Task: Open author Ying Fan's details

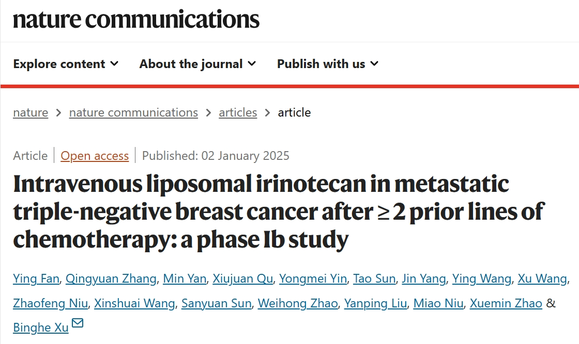Action: click(36, 279)
